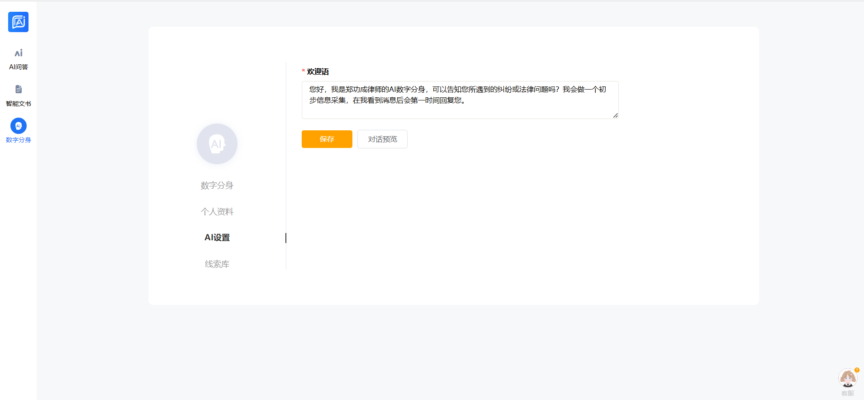Click the resize handle of the 欢迎语 textarea

point(615,115)
